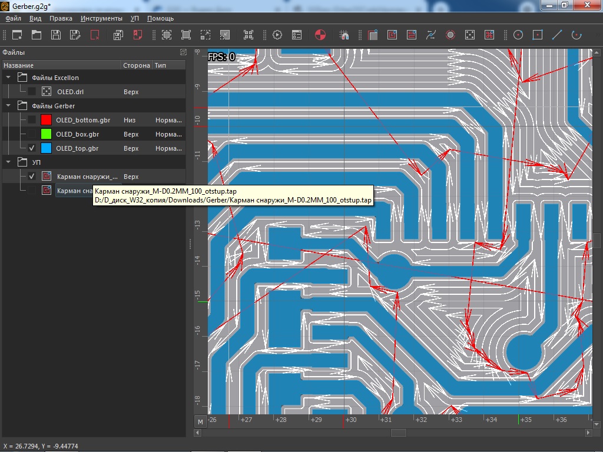Open the Инструменты menu

(101, 18)
